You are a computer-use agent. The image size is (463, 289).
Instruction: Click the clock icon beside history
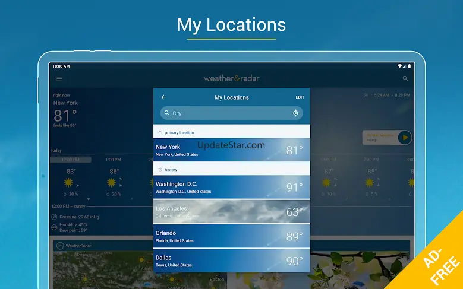[160, 170]
